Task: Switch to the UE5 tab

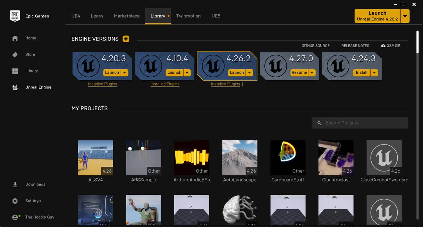Action: [216, 16]
